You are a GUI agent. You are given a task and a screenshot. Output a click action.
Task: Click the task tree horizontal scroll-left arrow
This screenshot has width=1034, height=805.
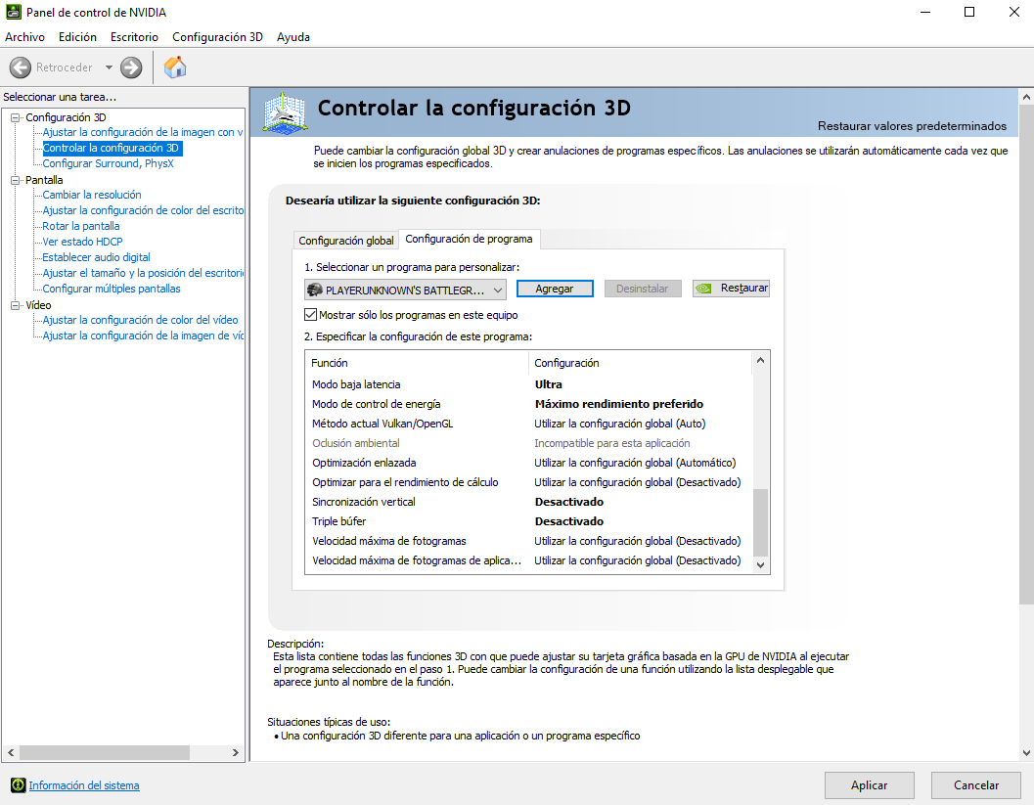tap(11, 752)
